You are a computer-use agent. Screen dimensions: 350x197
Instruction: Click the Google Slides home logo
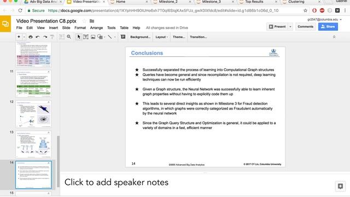tap(5, 24)
